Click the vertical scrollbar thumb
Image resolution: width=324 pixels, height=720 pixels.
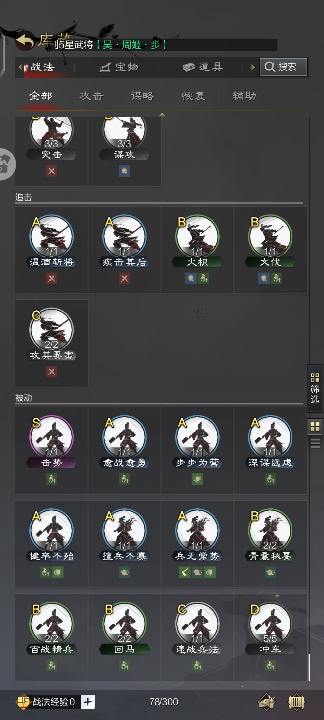pyautogui.click(x=309, y=667)
